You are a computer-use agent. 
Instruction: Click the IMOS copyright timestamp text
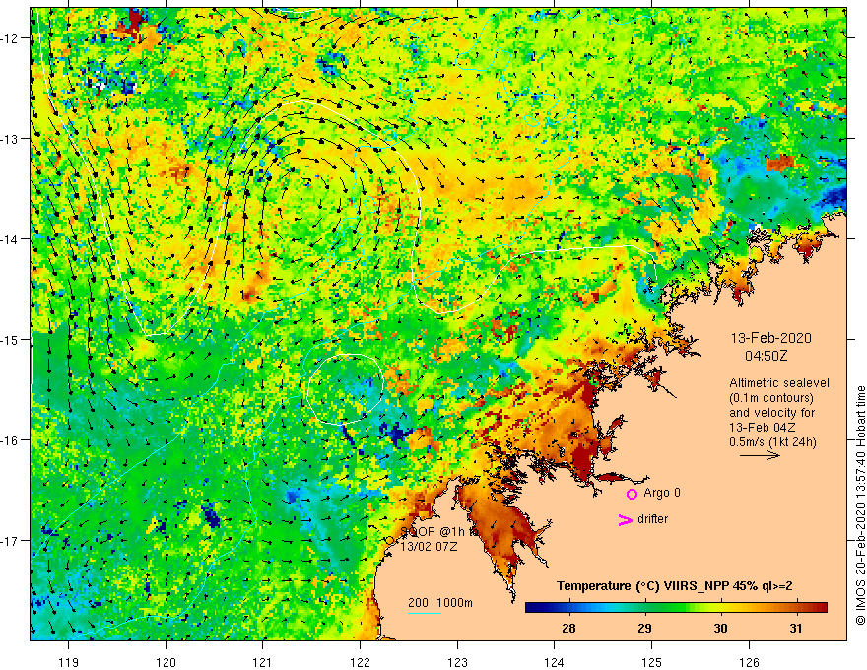pos(860,505)
